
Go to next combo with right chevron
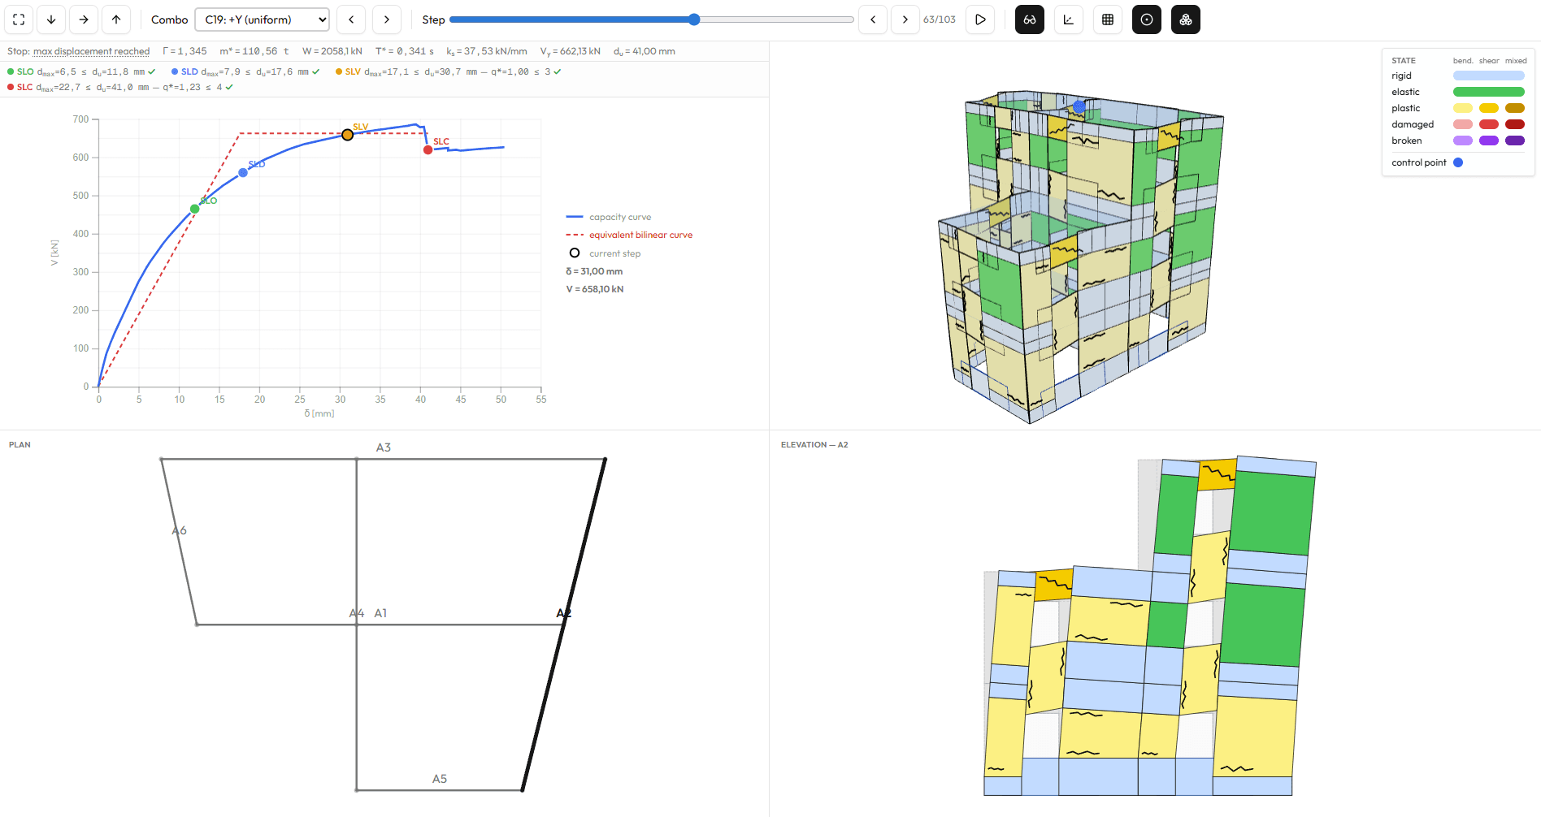tap(387, 19)
